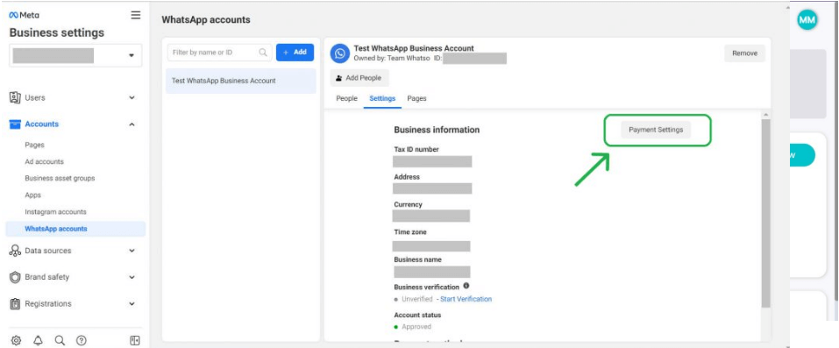Click the Time zone label
This screenshot has height=348, width=839.
point(410,232)
